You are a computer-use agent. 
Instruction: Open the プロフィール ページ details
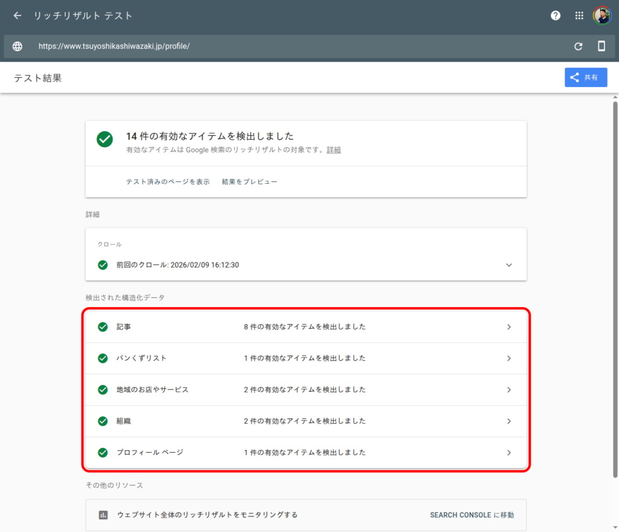509,452
